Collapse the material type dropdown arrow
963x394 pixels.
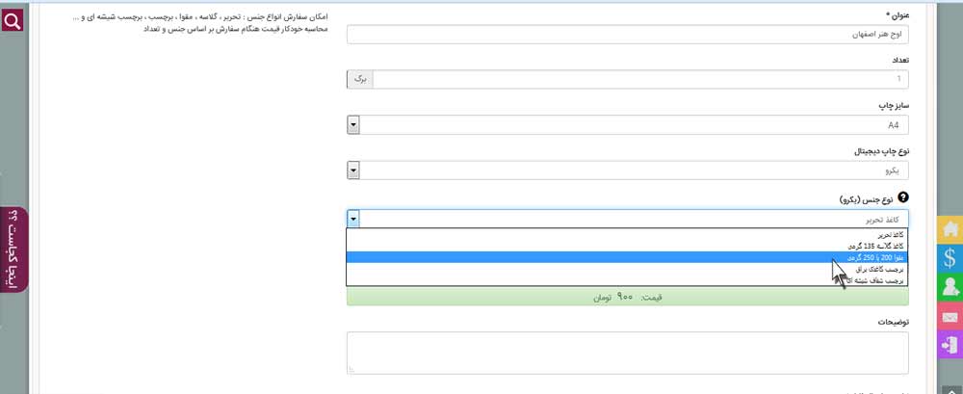click(353, 219)
